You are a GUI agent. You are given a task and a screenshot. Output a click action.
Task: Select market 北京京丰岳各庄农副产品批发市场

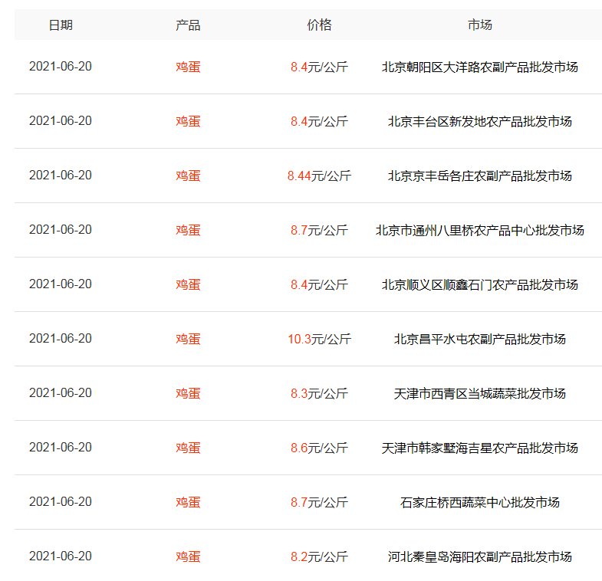point(479,176)
